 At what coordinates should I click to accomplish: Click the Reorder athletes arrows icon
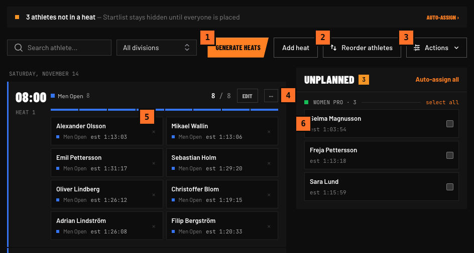point(333,48)
